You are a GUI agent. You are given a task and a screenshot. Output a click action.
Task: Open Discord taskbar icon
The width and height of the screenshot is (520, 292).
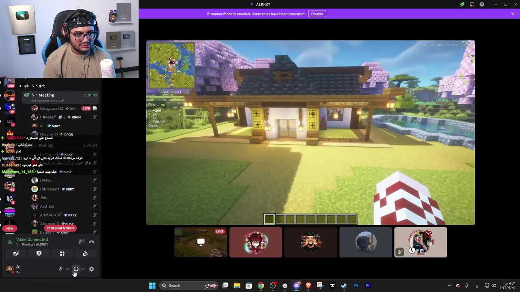coord(297,286)
